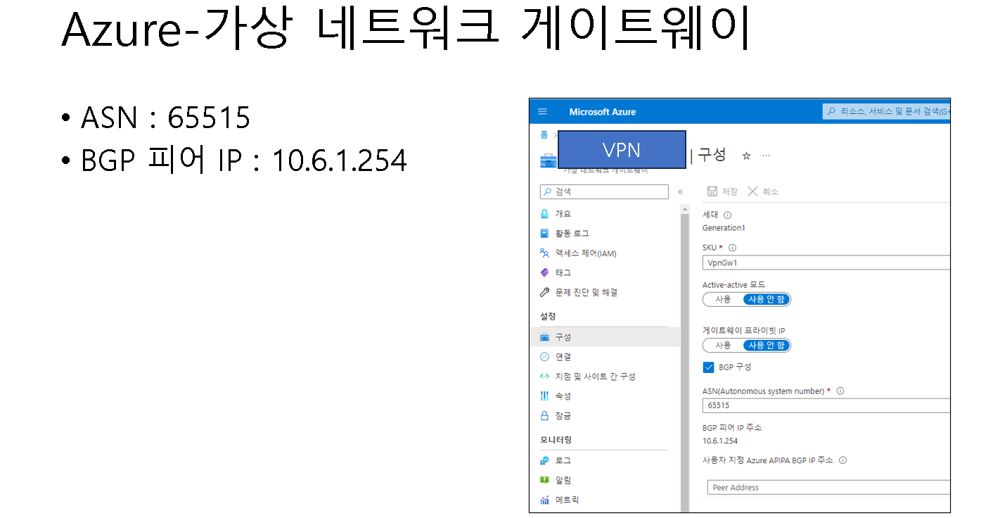The image size is (1000, 518).
Task: Click the 'BGP 피어 IP 주소' label
Action: coord(732,428)
